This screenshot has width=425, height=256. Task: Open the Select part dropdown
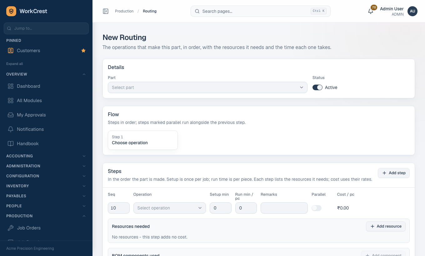(207, 87)
